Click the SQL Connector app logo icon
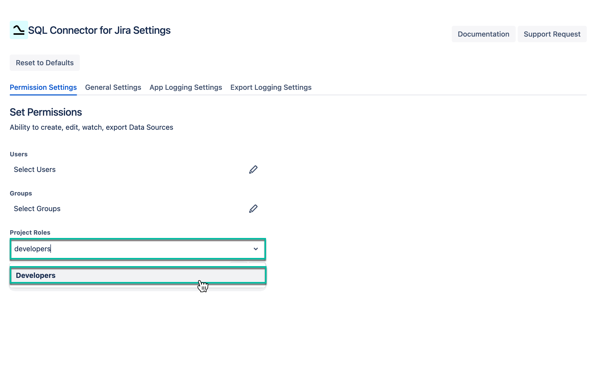The height and width of the screenshot is (370, 596). tap(18, 30)
